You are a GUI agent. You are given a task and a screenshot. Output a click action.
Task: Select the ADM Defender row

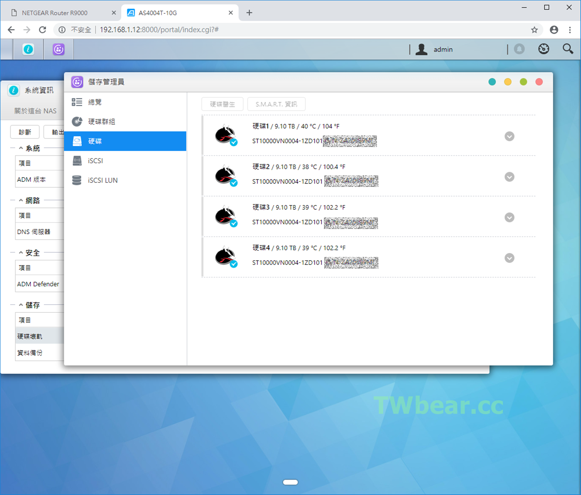tap(40, 284)
